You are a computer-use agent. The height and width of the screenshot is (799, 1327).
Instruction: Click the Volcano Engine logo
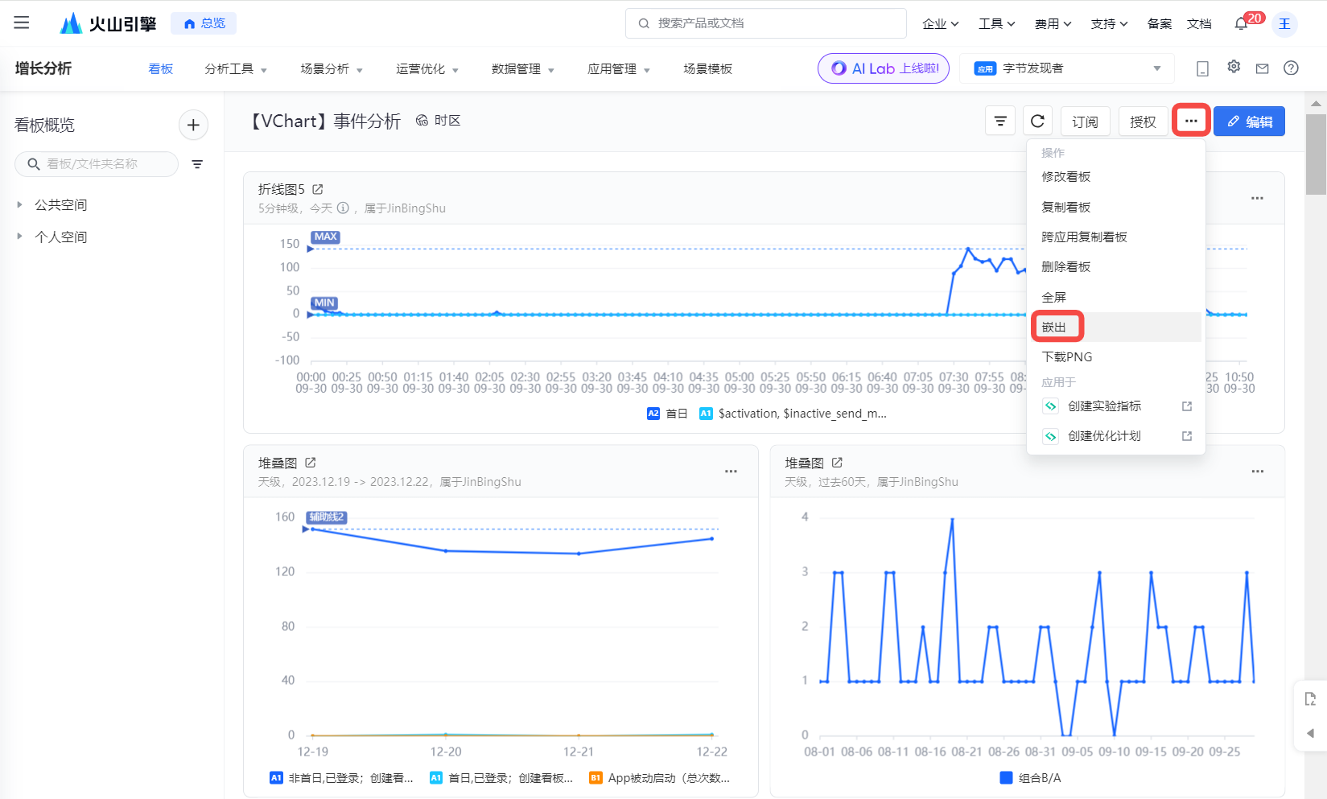pyautogui.click(x=108, y=23)
